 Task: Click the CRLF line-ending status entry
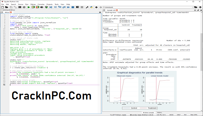point(179,115)
